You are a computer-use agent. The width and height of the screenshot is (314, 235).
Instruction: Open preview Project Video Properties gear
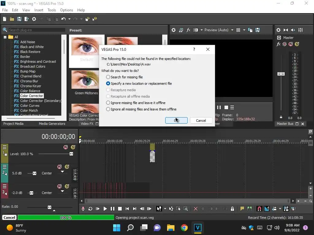coord(174,30)
